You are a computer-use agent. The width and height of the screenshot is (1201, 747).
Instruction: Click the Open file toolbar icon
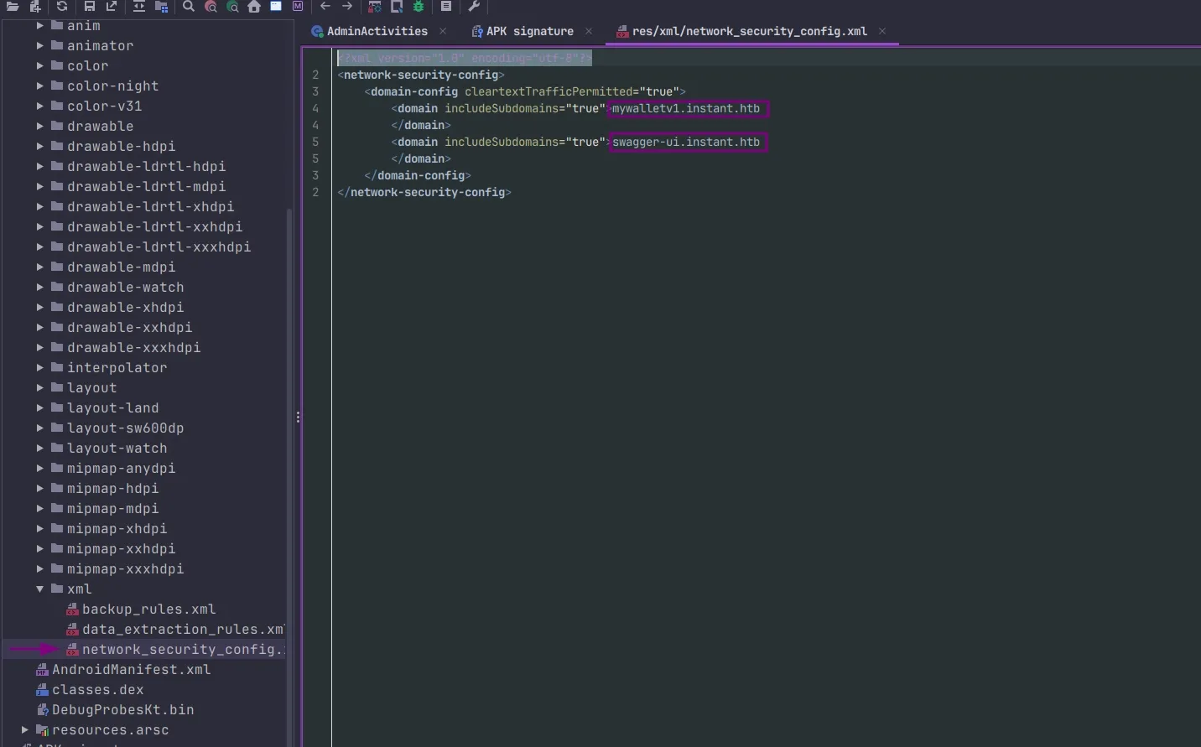pyautogui.click(x=13, y=6)
